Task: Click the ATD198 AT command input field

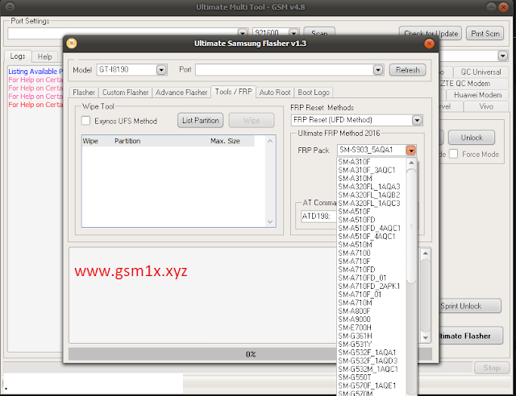Action: click(318, 217)
